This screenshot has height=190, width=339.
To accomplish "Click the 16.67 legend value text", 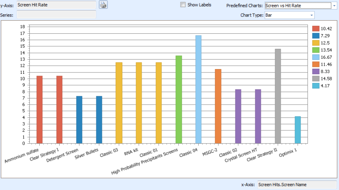I will (x=326, y=57).
